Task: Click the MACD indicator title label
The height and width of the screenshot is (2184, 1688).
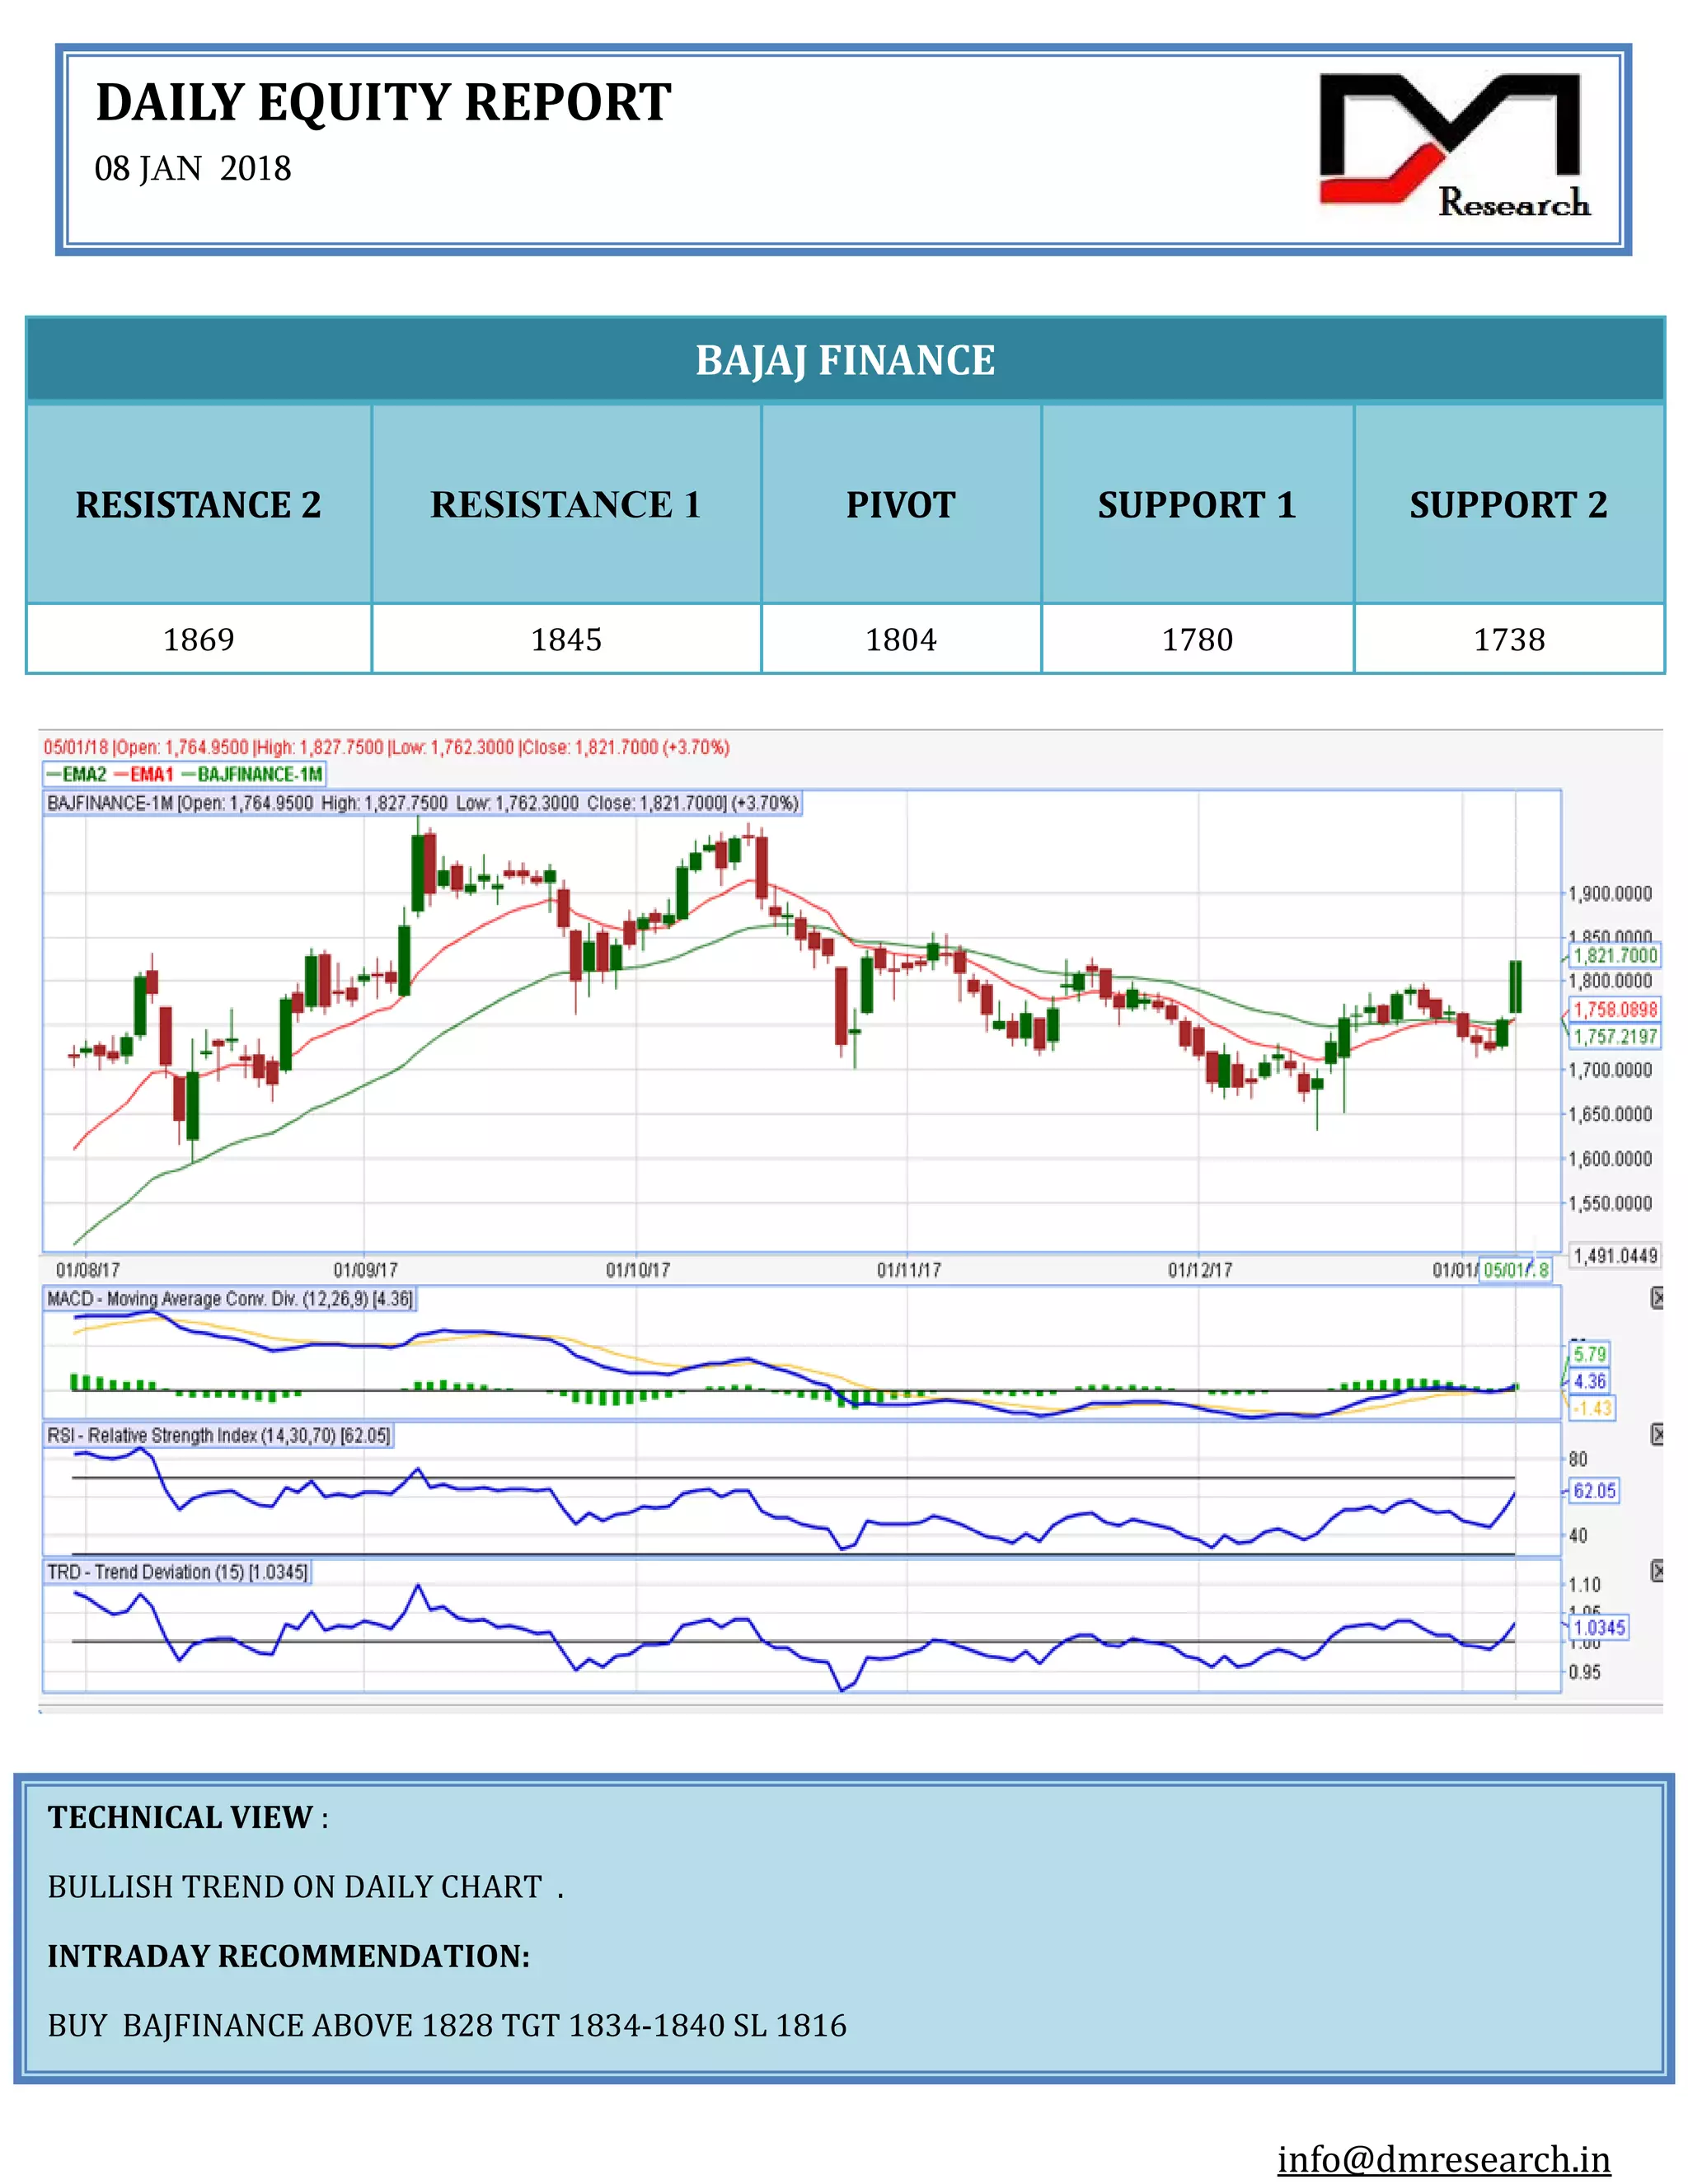Action: click(x=230, y=1299)
